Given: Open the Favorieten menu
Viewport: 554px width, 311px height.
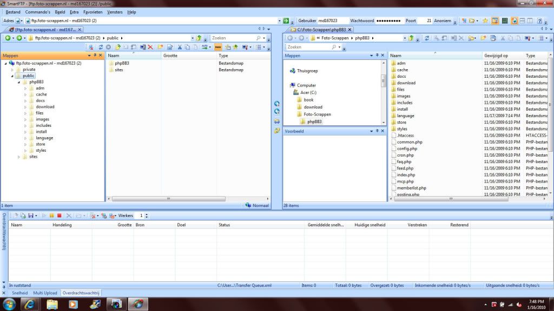Looking at the screenshot, I should [x=93, y=12].
